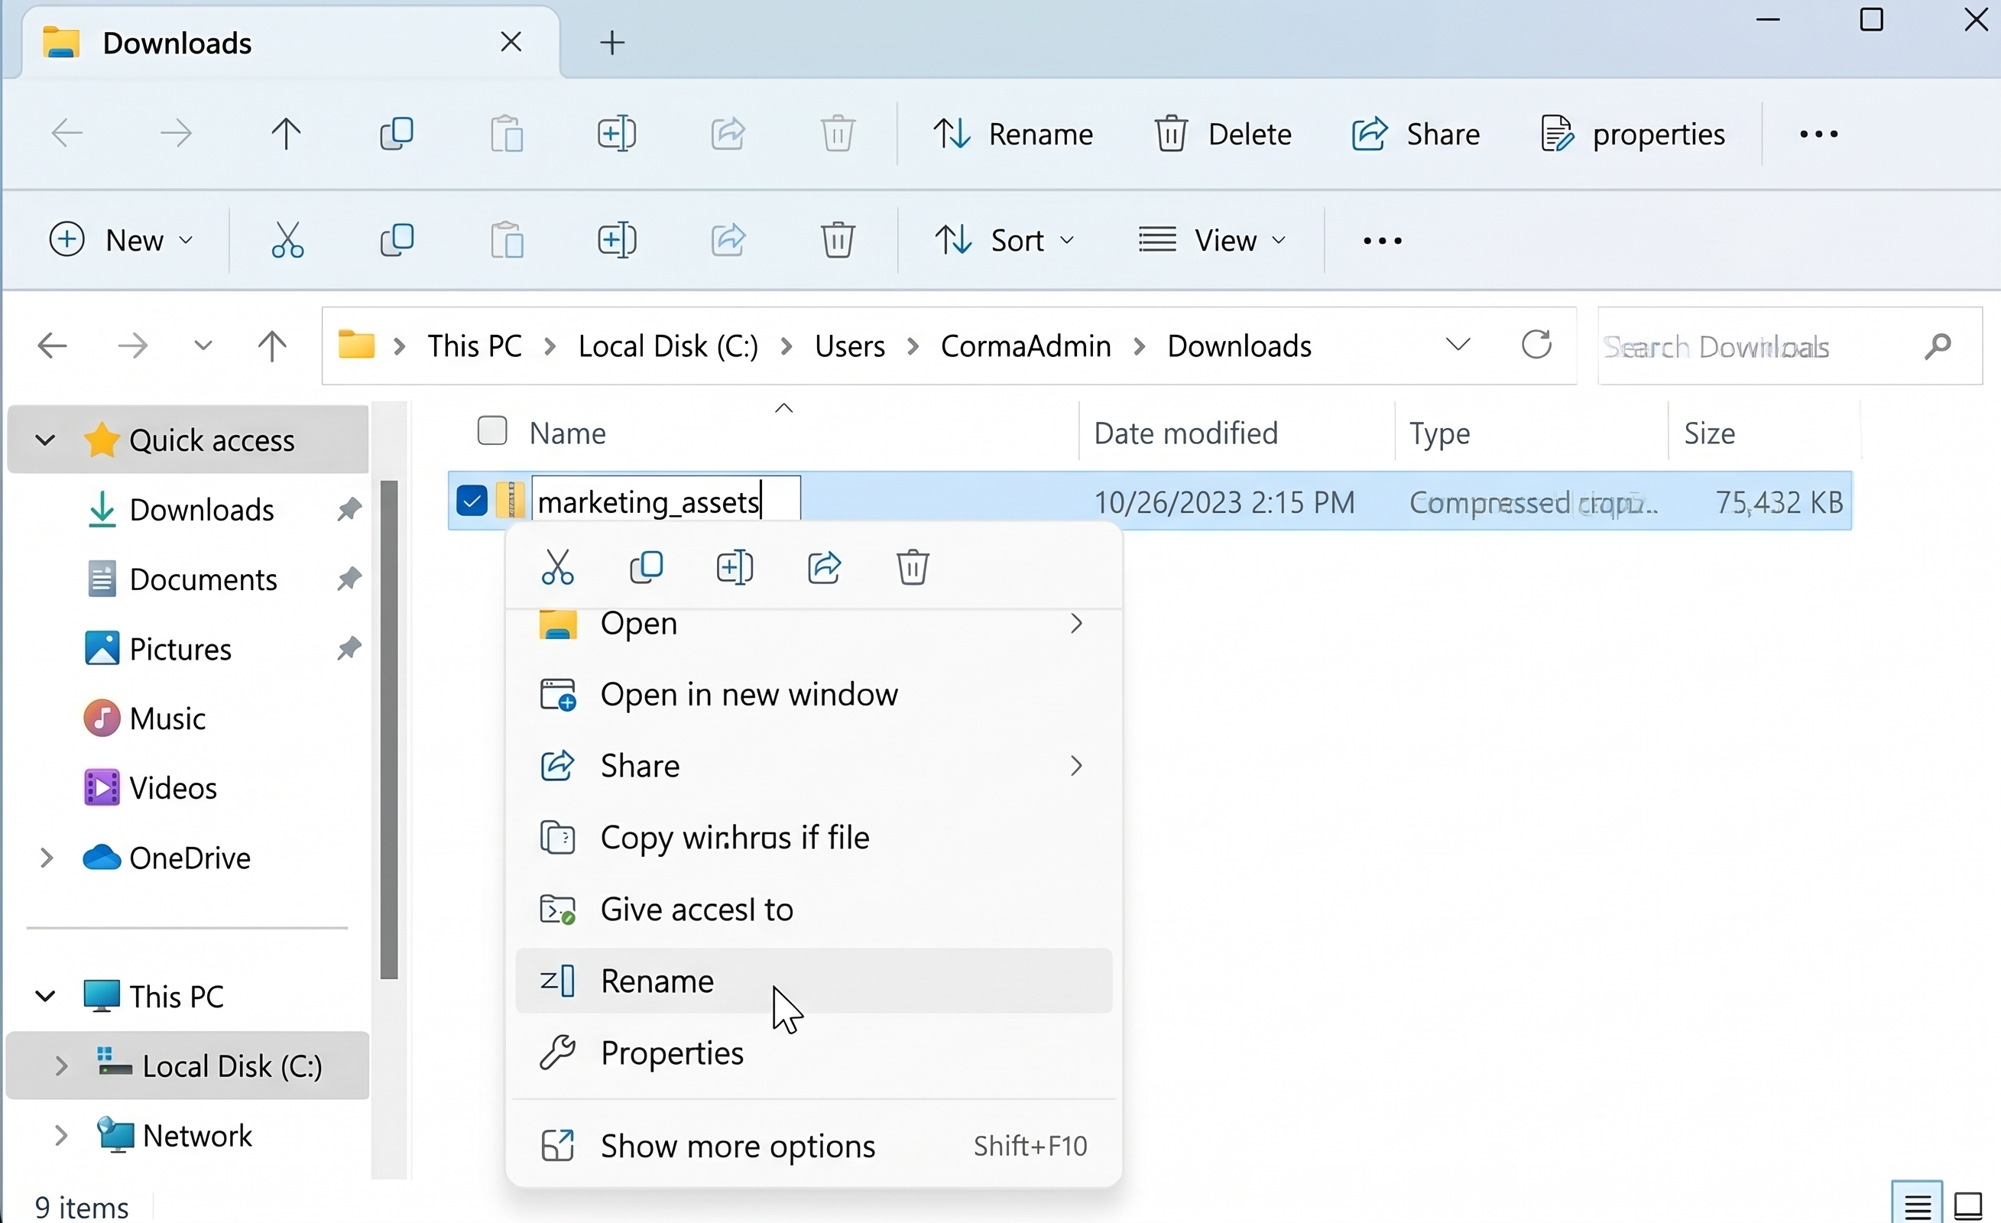
Task: Click Users in the address breadcrumb
Action: (x=849, y=346)
